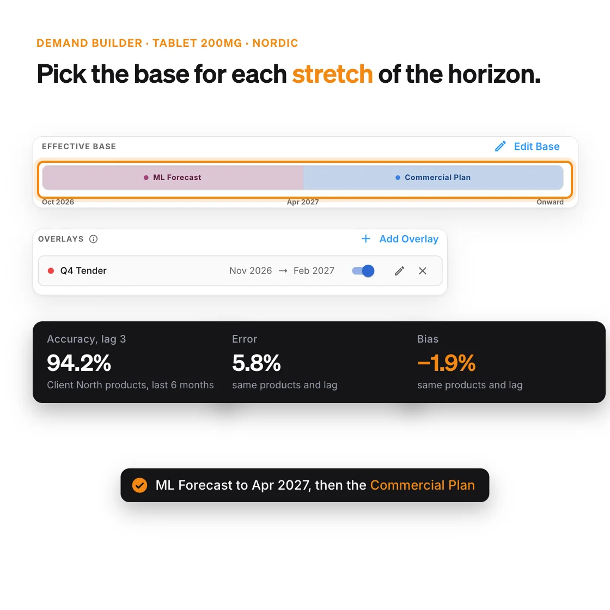The width and height of the screenshot is (610, 610).
Task: Remove the Q4 Tender overlay
Action: pyautogui.click(x=423, y=271)
